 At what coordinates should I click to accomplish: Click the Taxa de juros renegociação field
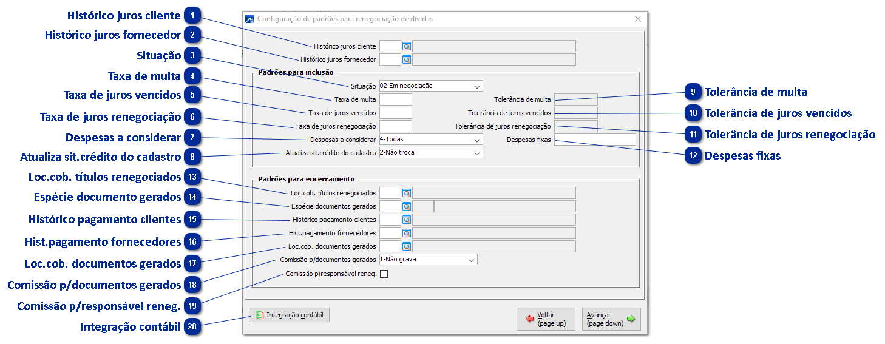click(396, 126)
